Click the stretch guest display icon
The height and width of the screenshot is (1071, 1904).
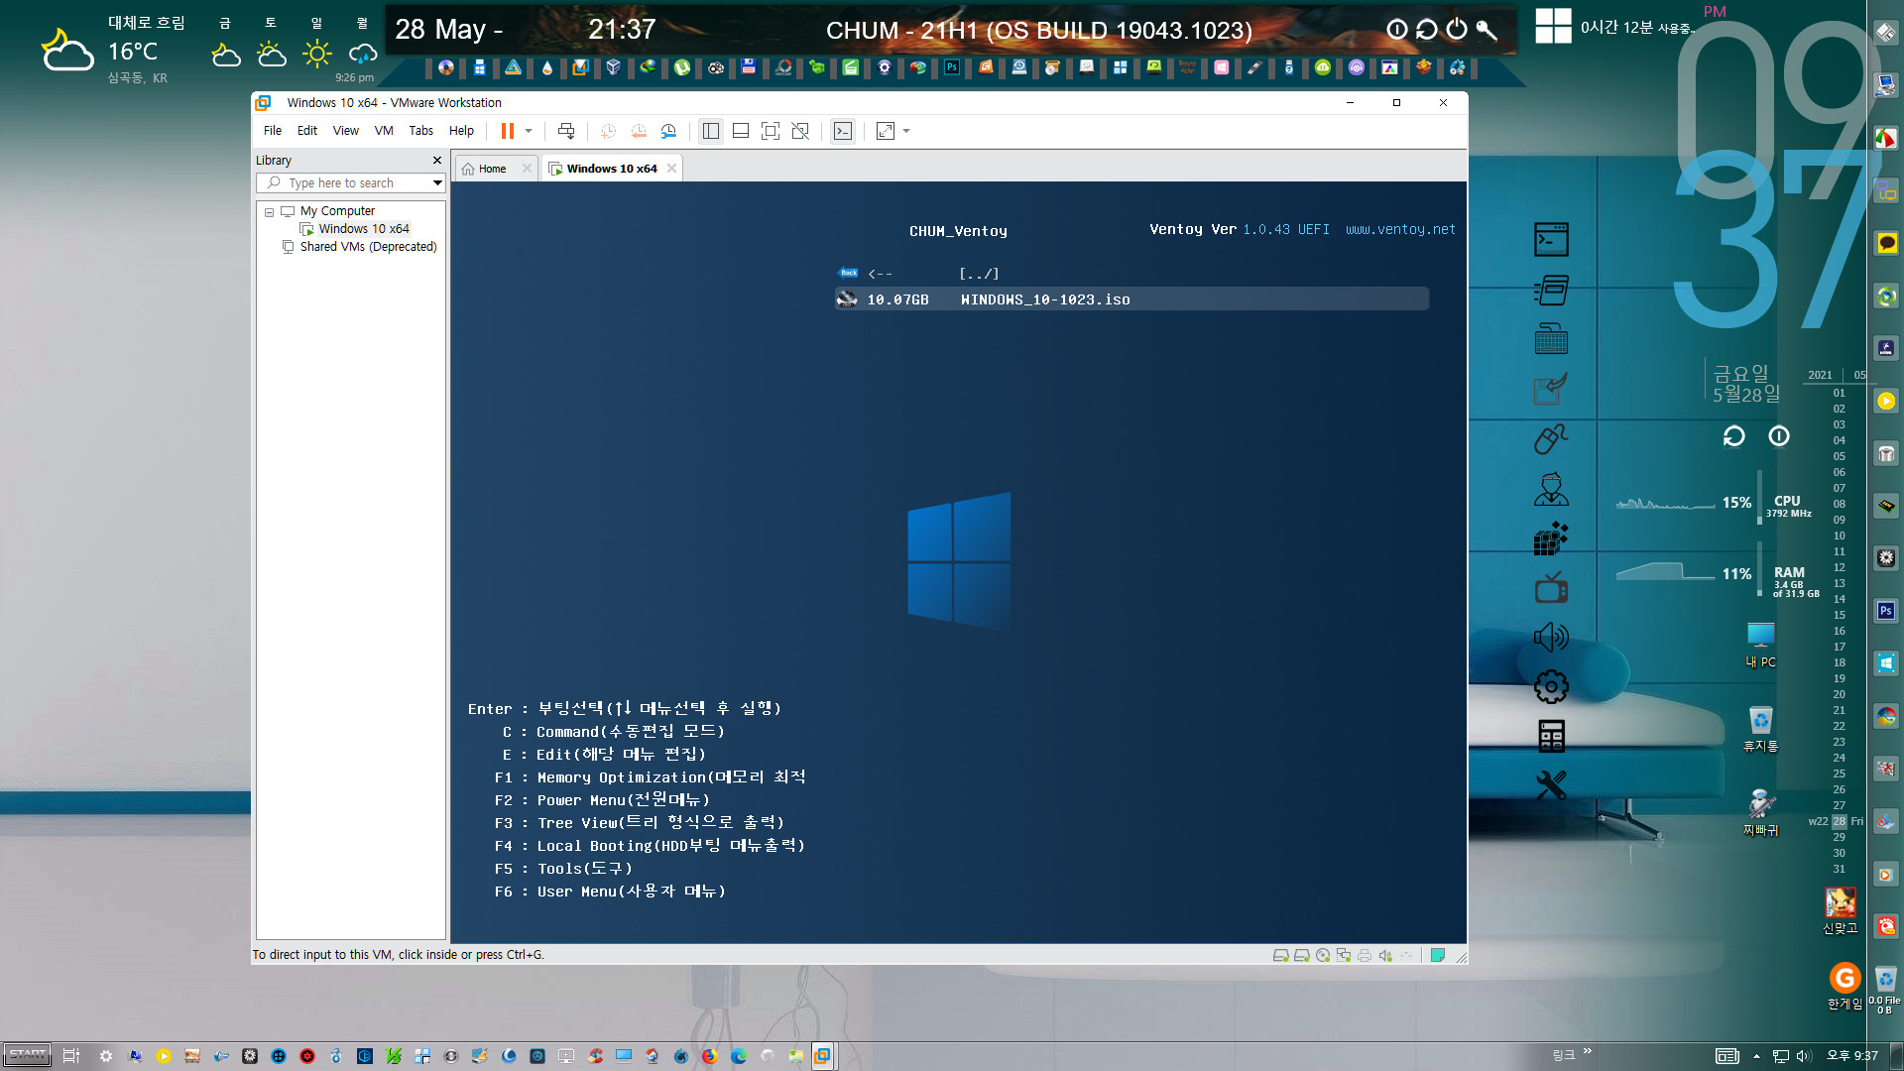(886, 131)
